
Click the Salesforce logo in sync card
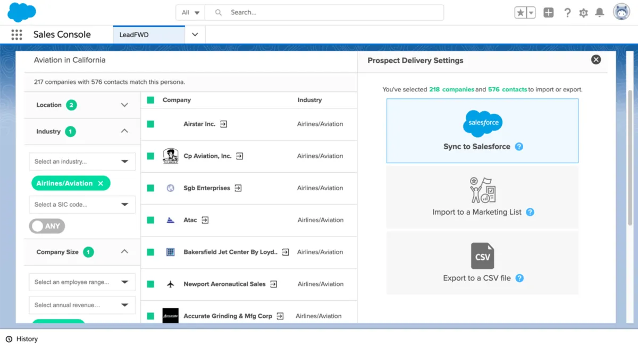[483, 123]
